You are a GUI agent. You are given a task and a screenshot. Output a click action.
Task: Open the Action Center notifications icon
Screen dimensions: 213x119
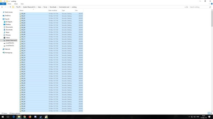[209, 117]
